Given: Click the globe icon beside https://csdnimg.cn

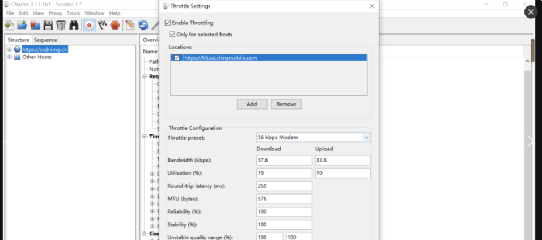Looking at the screenshot, I should [17, 49].
